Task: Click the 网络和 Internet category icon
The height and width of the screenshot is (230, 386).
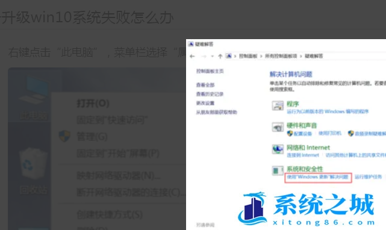Action: 278,149
